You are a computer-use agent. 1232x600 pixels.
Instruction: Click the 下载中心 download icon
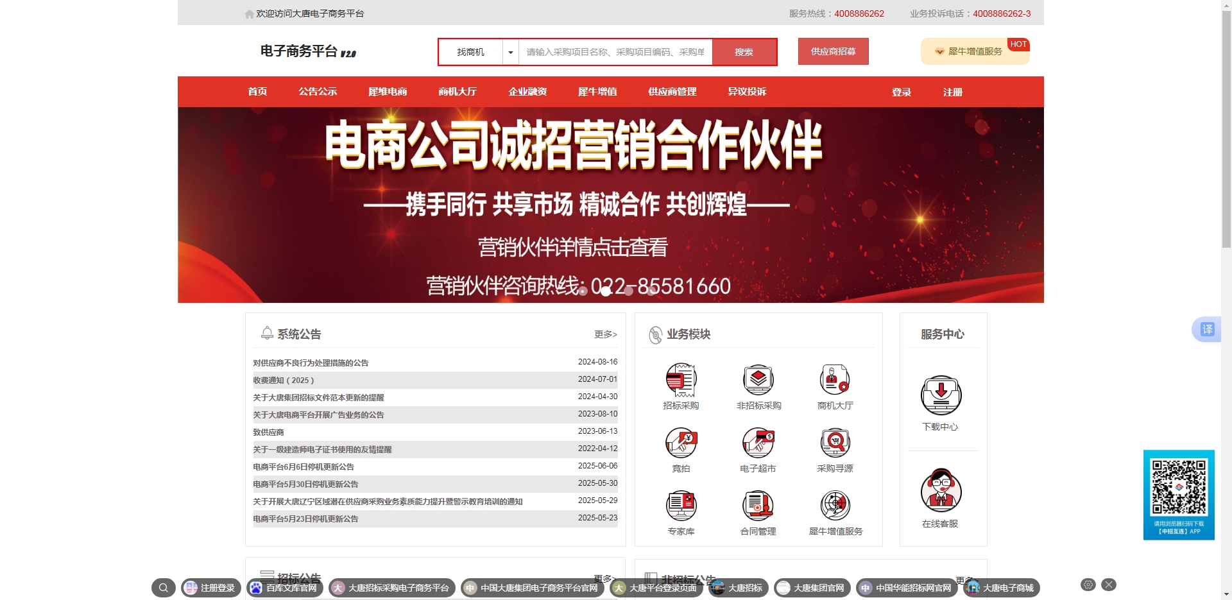[940, 395]
